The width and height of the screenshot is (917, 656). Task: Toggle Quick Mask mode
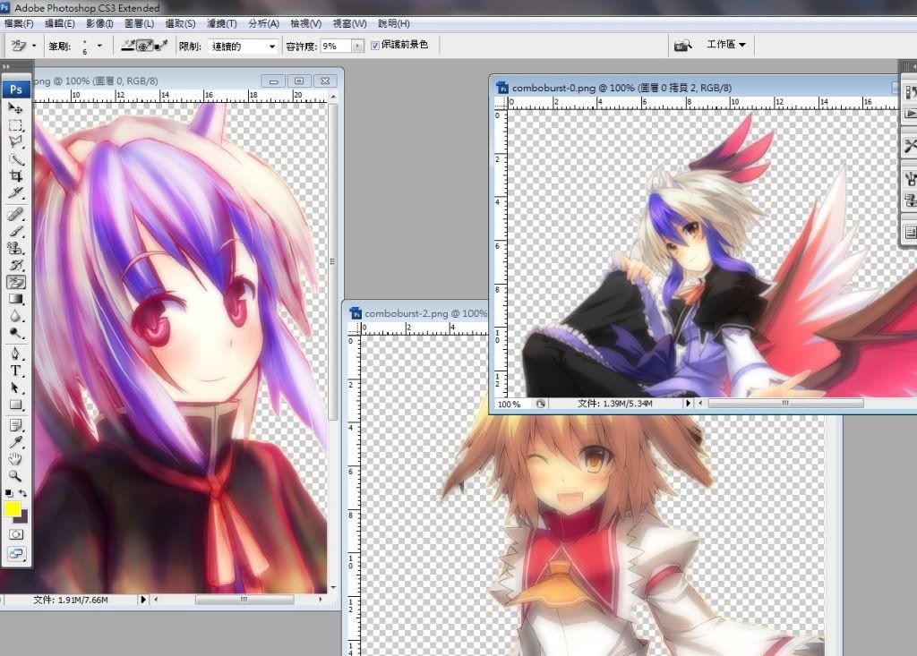[x=16, y=534]
